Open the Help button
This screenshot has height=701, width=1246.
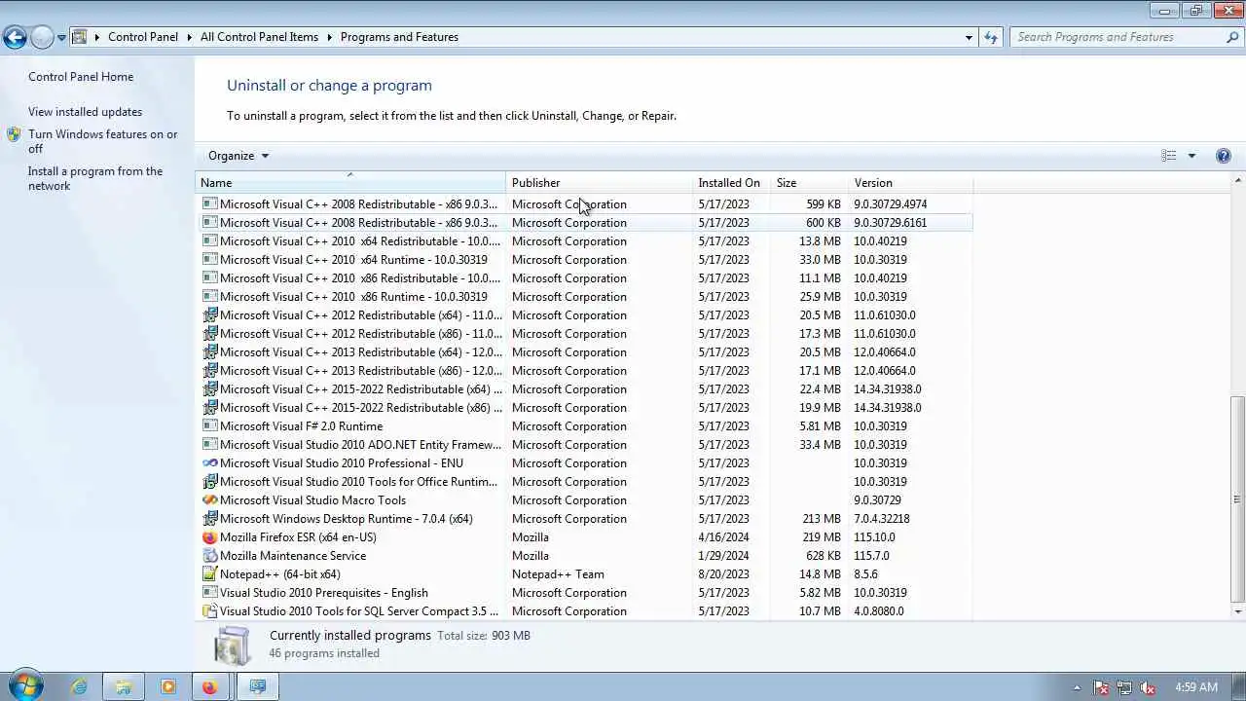click(1224, 156)
